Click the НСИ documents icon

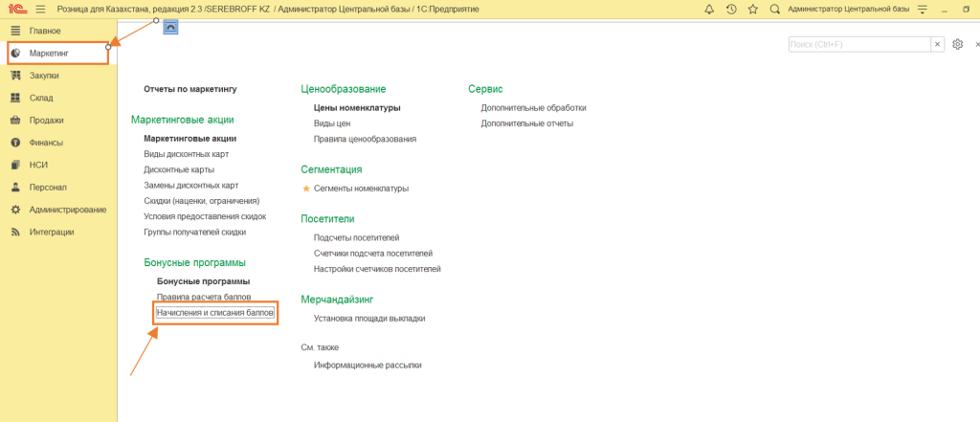(16, 165)
